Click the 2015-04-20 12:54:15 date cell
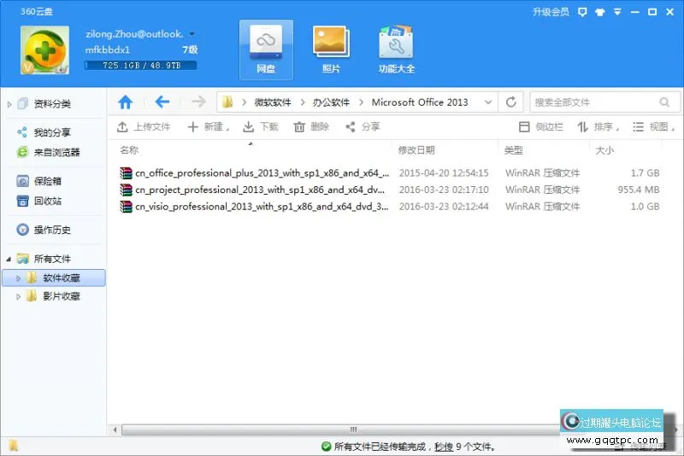The width and height of the screenshot is (684, 456). [x=444, y=172]
